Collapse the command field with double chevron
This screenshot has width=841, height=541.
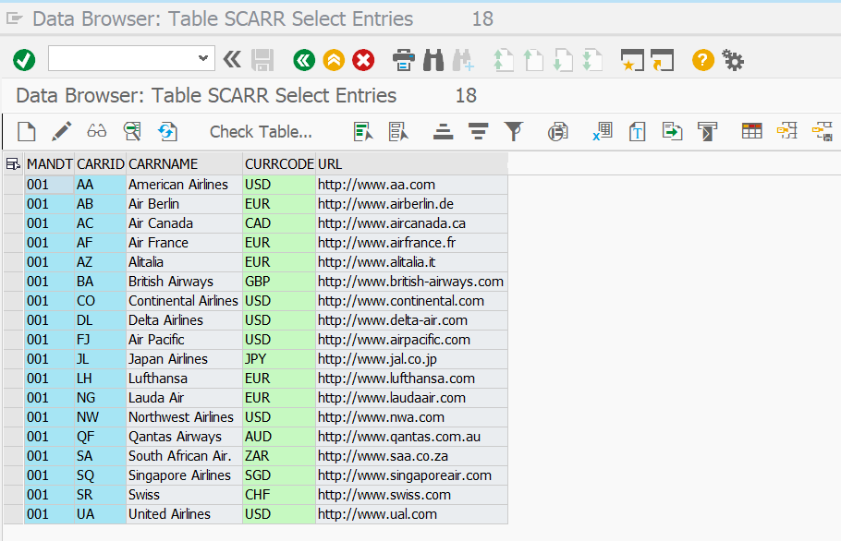(232, 59)
